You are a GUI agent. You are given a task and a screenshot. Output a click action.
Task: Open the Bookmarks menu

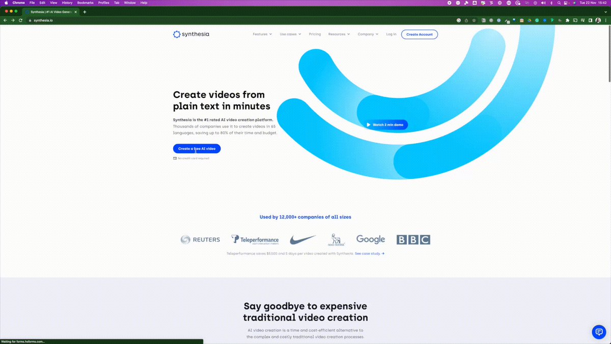(x=86, y=3)
